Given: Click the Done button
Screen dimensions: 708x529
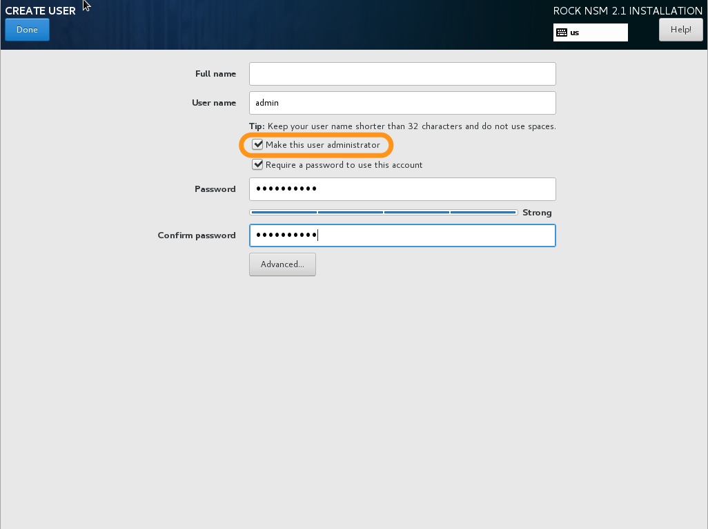Looking at the screenshot, I should click(x=27, y=30).
